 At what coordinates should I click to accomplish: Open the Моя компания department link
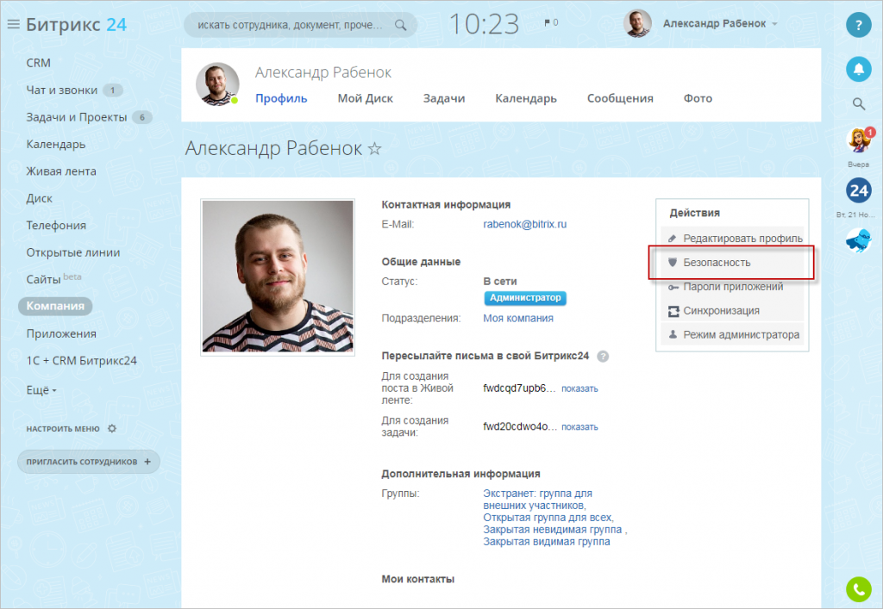[x=517, y=318]
